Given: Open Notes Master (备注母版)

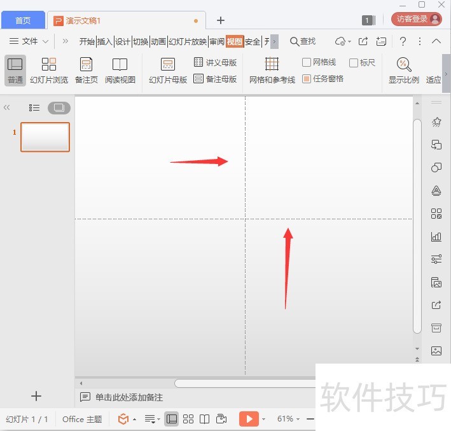Looking at the screenshot, I should (215, 79).
